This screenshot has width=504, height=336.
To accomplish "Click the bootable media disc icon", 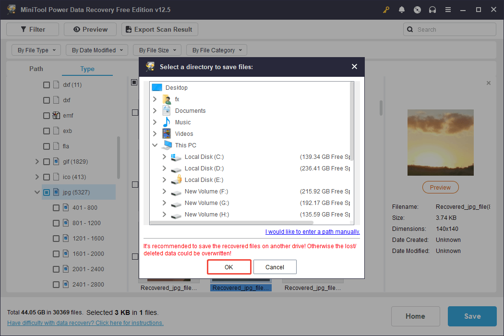I will (417, 10).
